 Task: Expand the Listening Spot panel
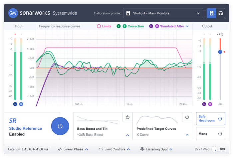point(171,149)
